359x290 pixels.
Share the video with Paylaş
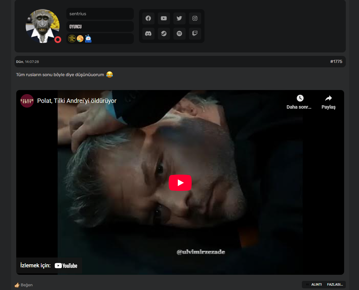click(328, 102)
